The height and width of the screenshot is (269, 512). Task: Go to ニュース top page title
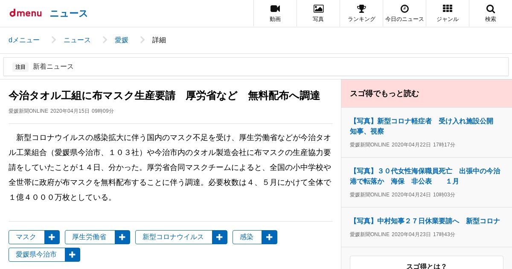point(69,13)
